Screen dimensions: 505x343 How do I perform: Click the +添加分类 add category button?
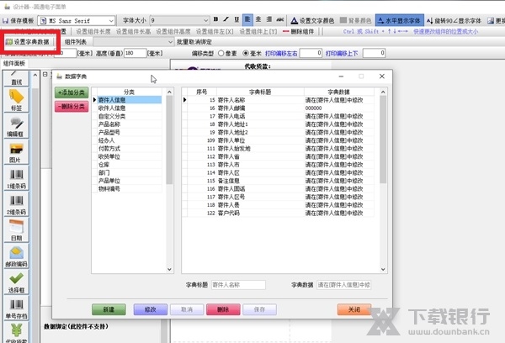pos(72,92)
